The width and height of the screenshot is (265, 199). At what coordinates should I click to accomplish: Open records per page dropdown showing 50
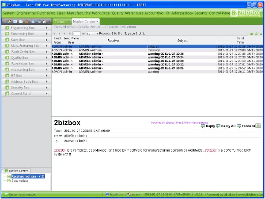coord(92,34)
